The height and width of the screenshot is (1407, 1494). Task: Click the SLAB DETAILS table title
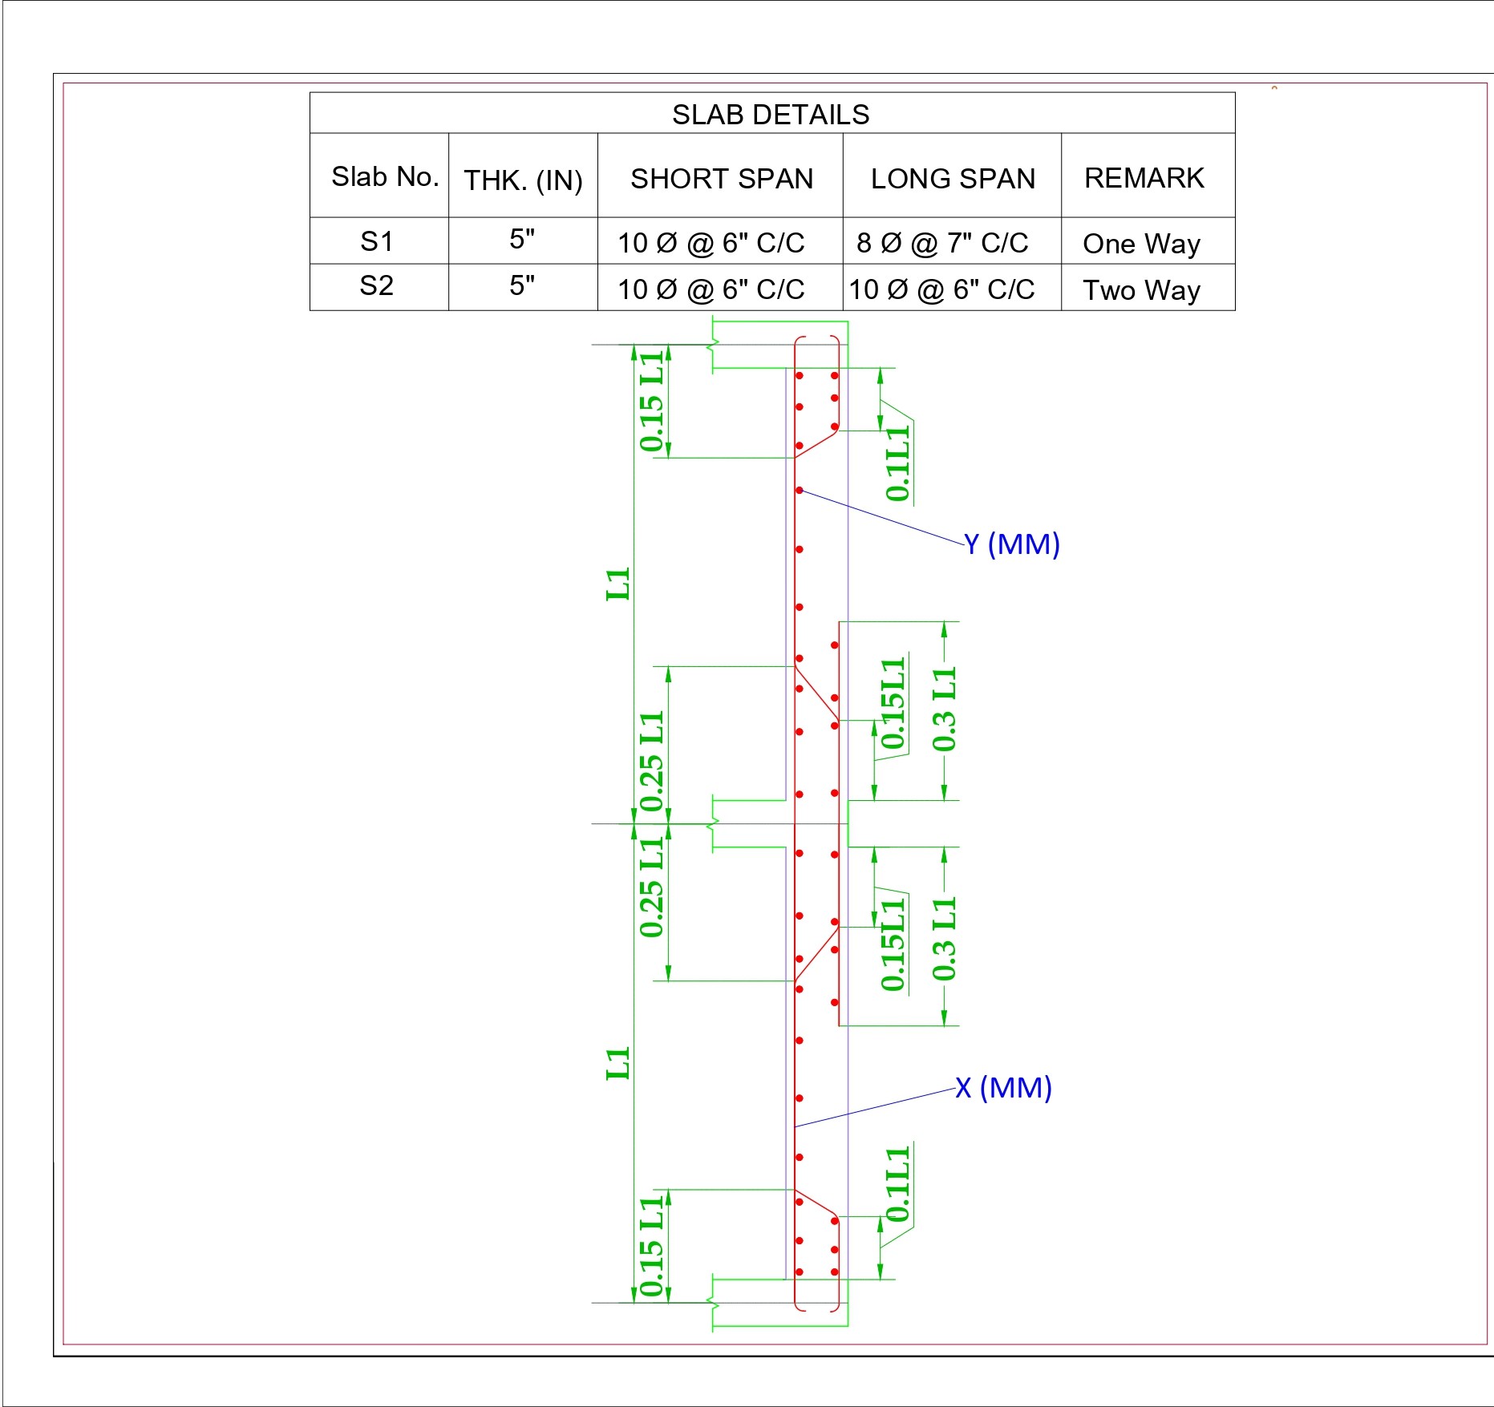click(771, 115)
